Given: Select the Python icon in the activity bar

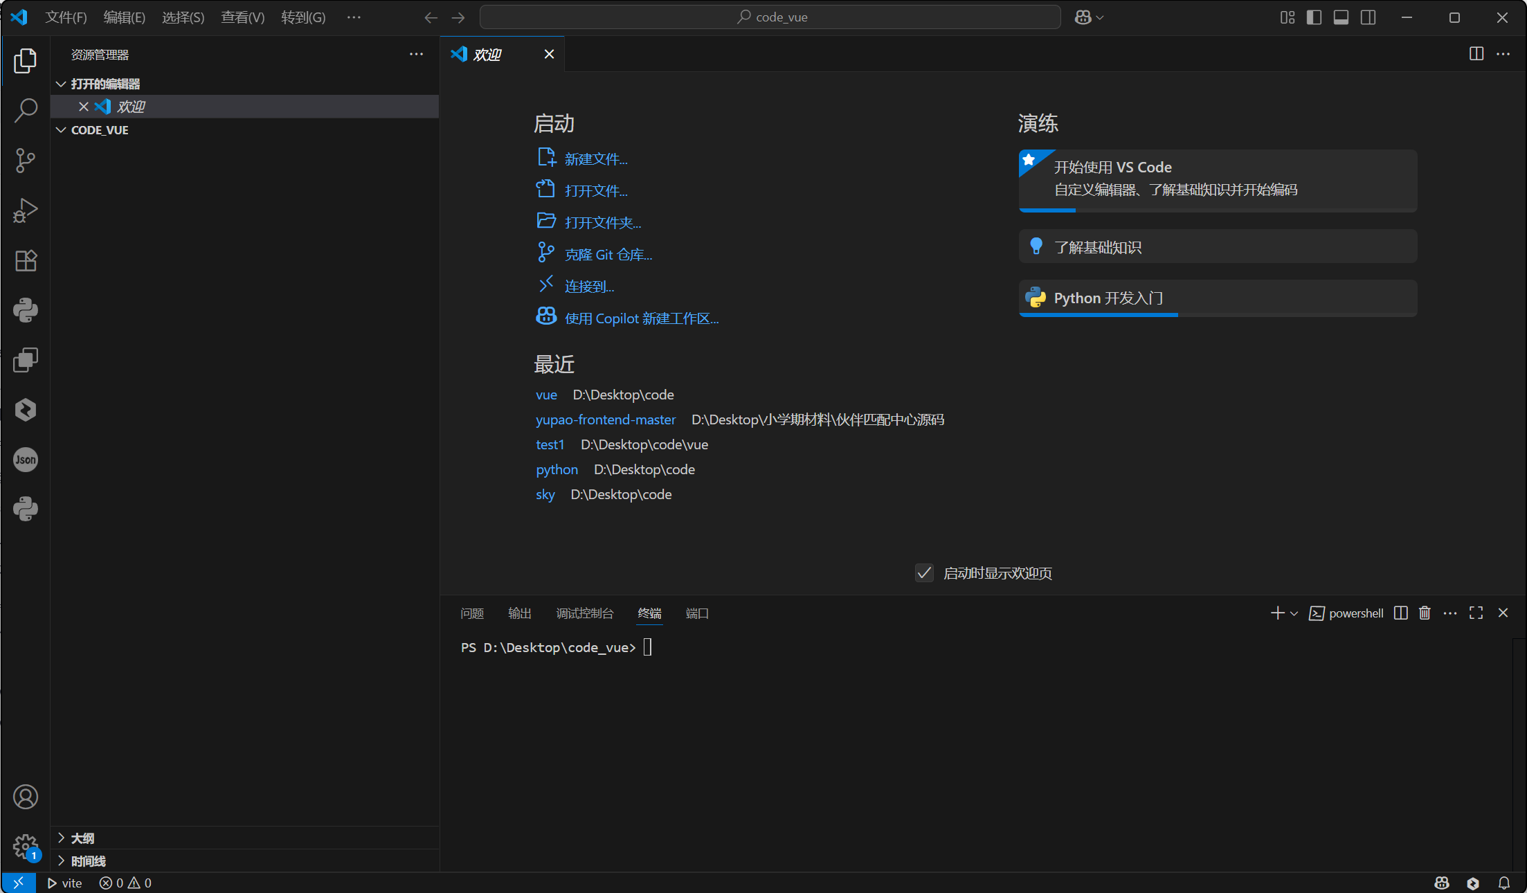Looking at the screenshot, I should tap(25, 310).
